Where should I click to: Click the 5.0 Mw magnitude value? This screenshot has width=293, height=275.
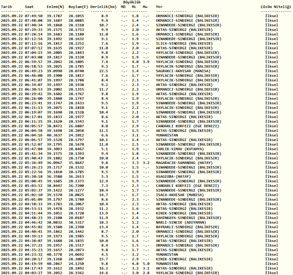146,263
